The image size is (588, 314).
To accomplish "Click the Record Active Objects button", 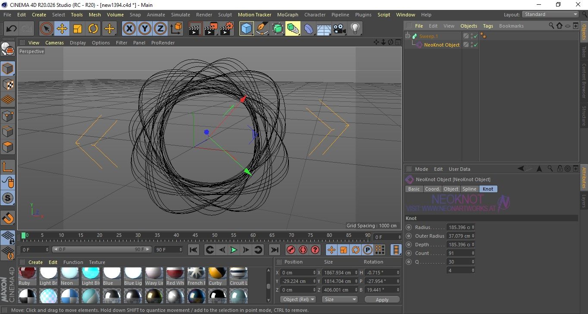I will tap(291, 250).
